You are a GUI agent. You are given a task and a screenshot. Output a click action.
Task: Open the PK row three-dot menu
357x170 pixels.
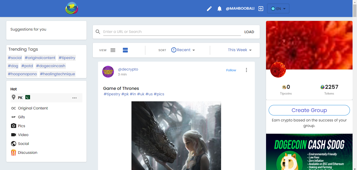tap(74, 98)
